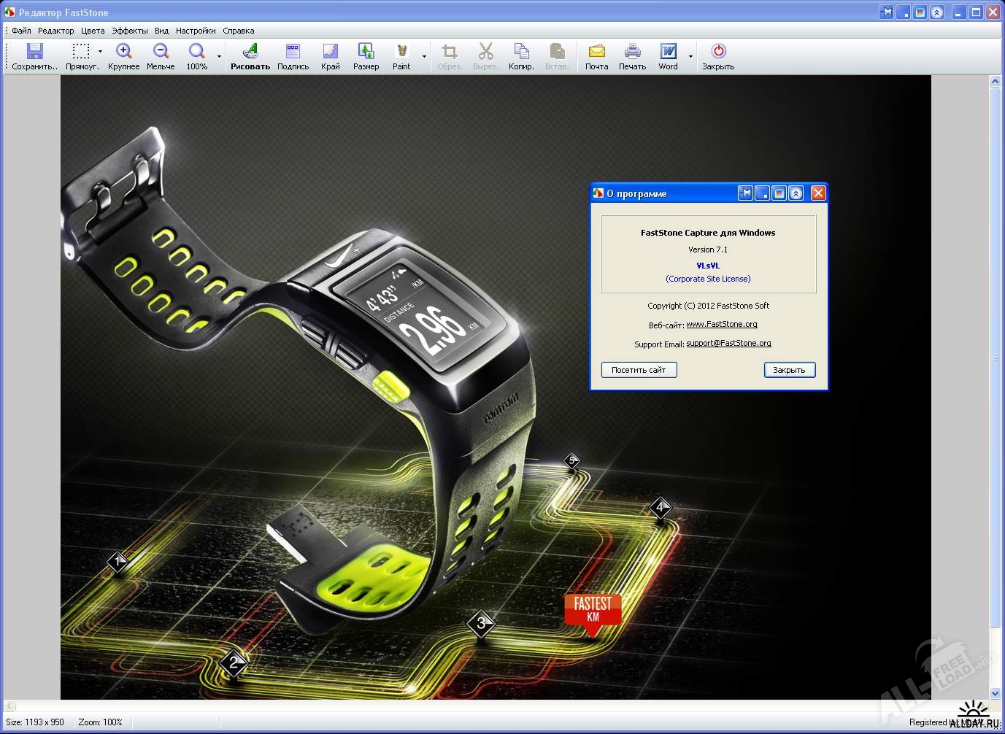Open the Настройки (Settings) menu

pos(196,31)
